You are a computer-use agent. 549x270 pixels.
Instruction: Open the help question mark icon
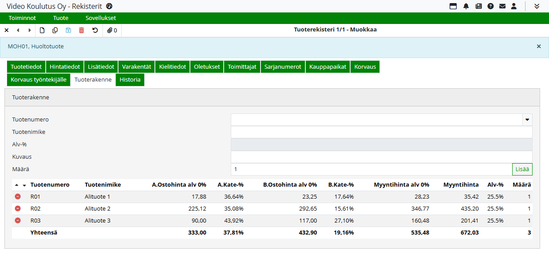click(490, 6)
